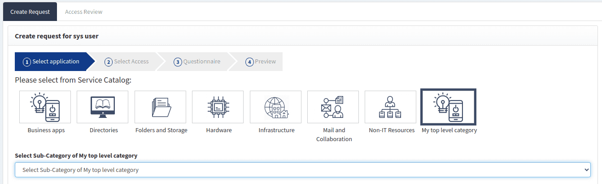Go to the Preview wizard step
The height and width of the screenshot is (184, 602).
(x=261, y=62)
